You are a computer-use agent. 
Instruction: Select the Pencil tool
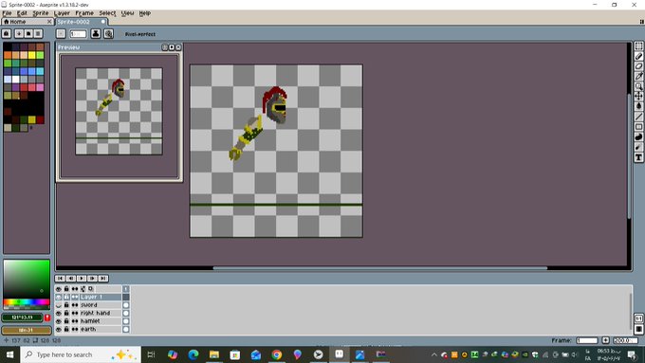tap(638, 56)
